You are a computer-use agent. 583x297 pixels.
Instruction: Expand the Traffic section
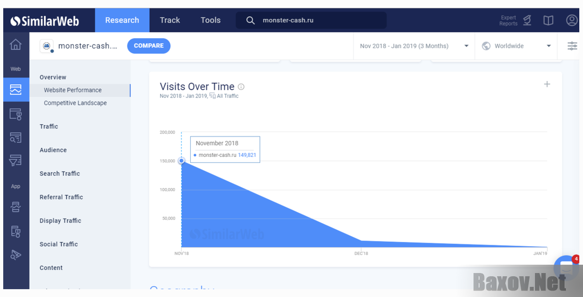click(49, 127)
